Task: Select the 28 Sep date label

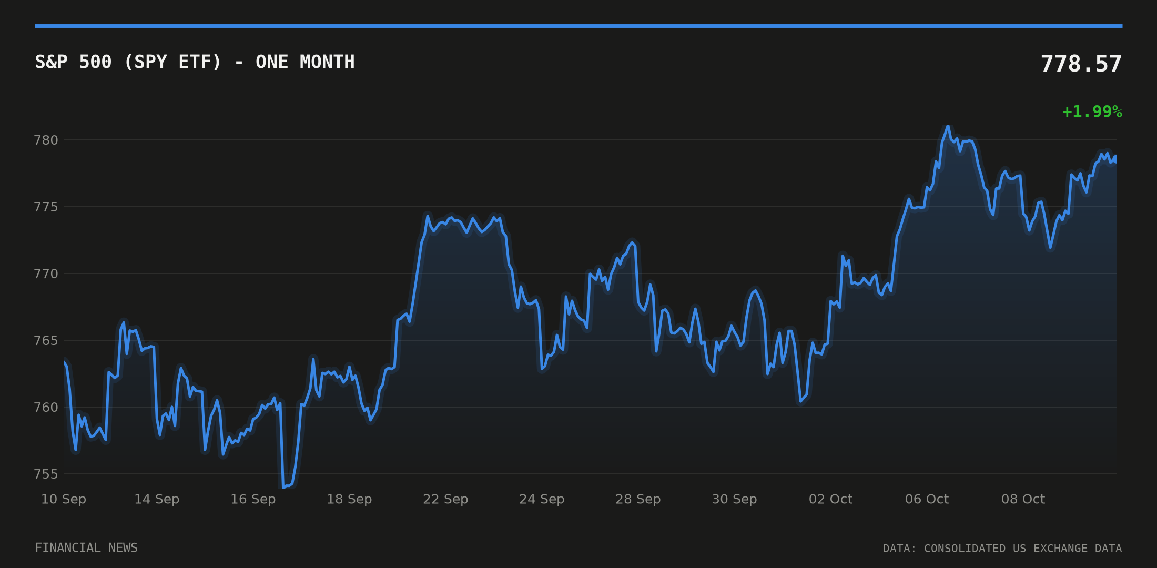Action: click(638, 499)
